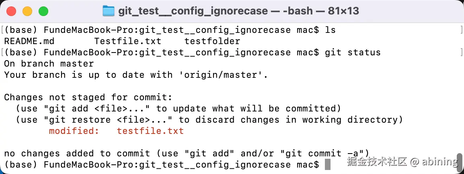Click the "ls" command on first prompt
The width and height of the screenshot is (464, 174).
click(330, 30)
